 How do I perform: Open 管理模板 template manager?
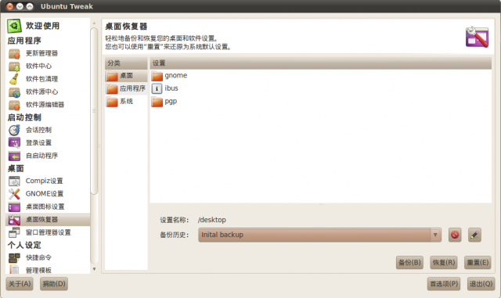coord(48,270)
